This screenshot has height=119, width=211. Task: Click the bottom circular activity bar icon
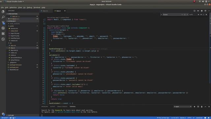pos(3,39)
